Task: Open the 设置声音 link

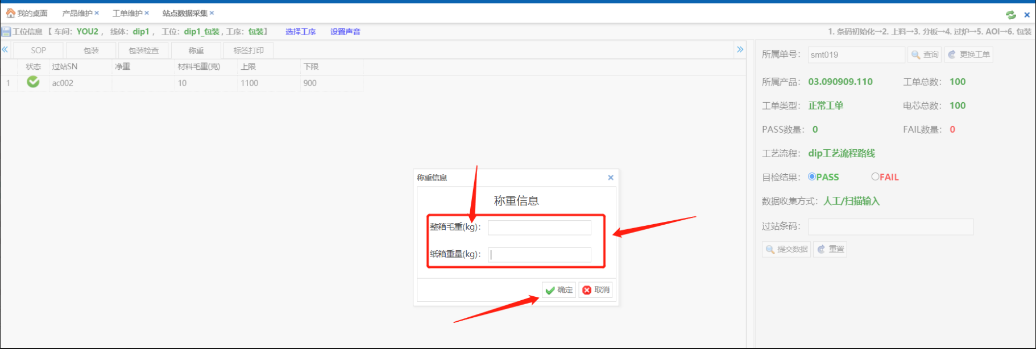Action: coord(345,32)
